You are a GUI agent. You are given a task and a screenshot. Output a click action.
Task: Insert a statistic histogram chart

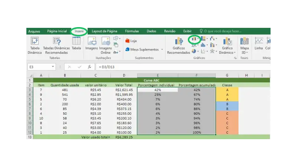[203, 45]
